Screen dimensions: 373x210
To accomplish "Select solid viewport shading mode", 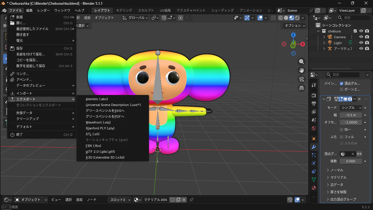I will (286, 18).
